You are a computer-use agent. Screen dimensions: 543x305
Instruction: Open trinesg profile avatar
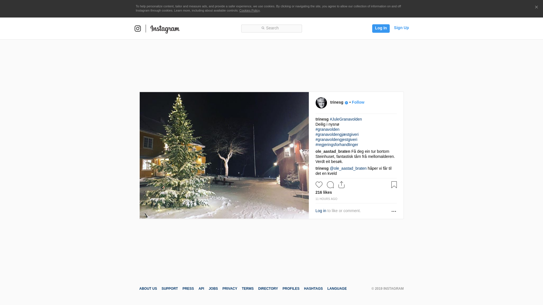[x=321, y=103]
